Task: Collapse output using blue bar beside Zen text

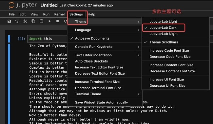Action: click(9, 84)
